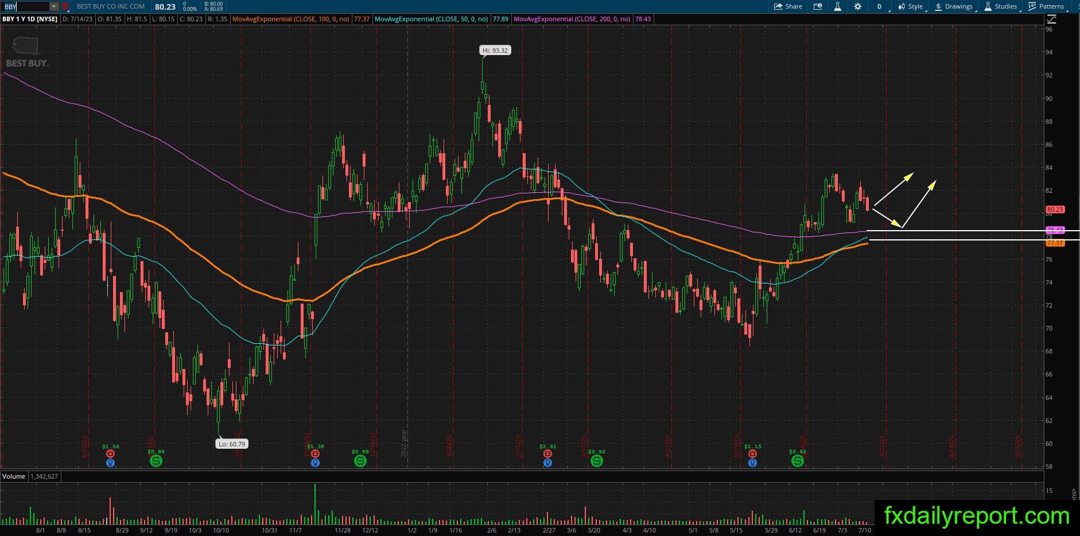Click the blue lightbulb icon below $2.61 earnings

click(x=548, y=463)
